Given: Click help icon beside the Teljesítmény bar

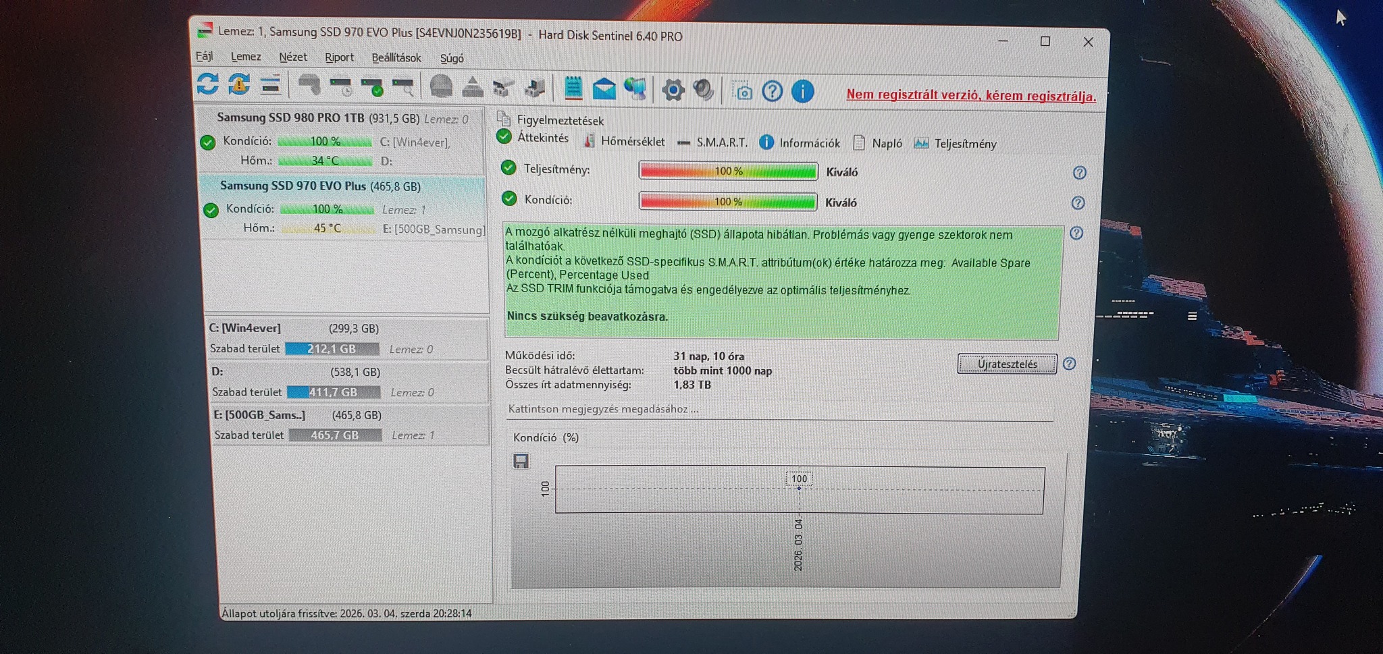Looking at the screenshot, I should click(1080, 173).
